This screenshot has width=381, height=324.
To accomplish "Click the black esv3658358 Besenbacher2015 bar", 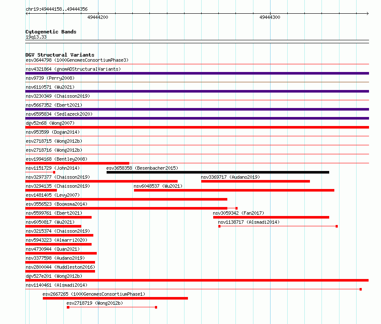I will click(218, 172).
